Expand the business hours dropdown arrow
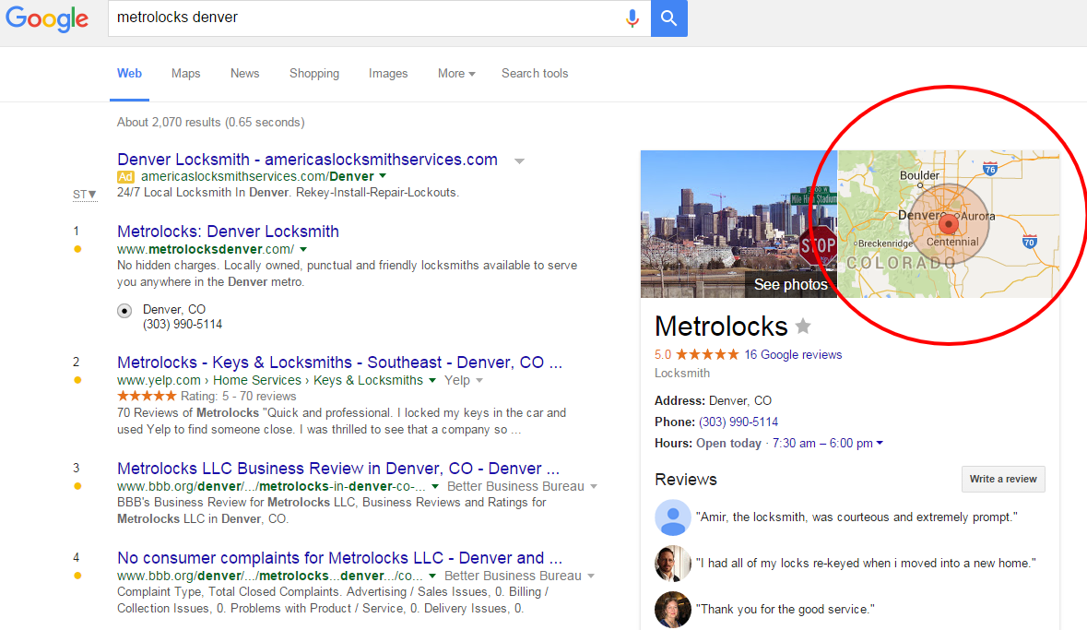The image size is (1087, 630). click(880, 444)
